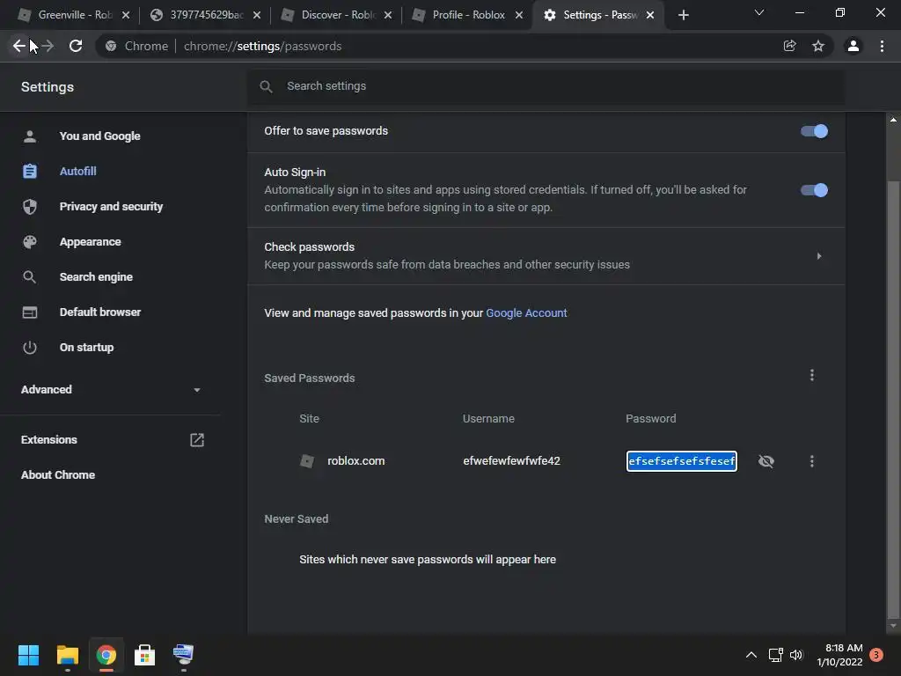Click the network icon in system tray
The width and height of the screenshot is (901, 676).
[776, 655]
